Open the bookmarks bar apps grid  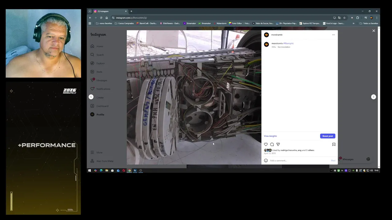click(x=90, y=23)
